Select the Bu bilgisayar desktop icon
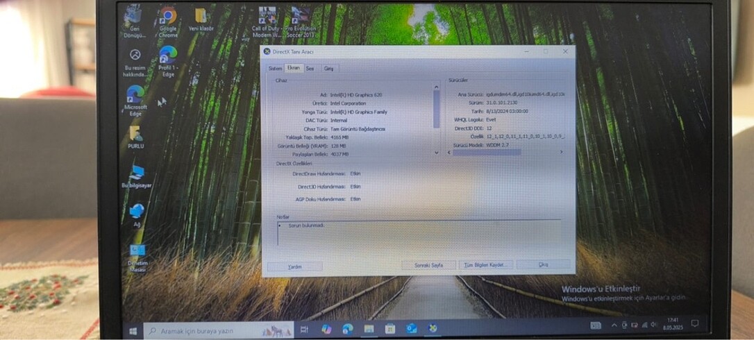Screen dimensions: 754x340 click(136, 176)
